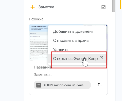Open the 'Заметка...' take a note field
Image resolution: width=122 pixels, height=101 pixels.
(48, 7)
